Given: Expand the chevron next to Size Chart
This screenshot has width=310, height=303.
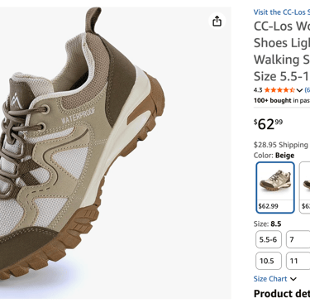Looking at the screenshot, I should (x=293, y=279).
